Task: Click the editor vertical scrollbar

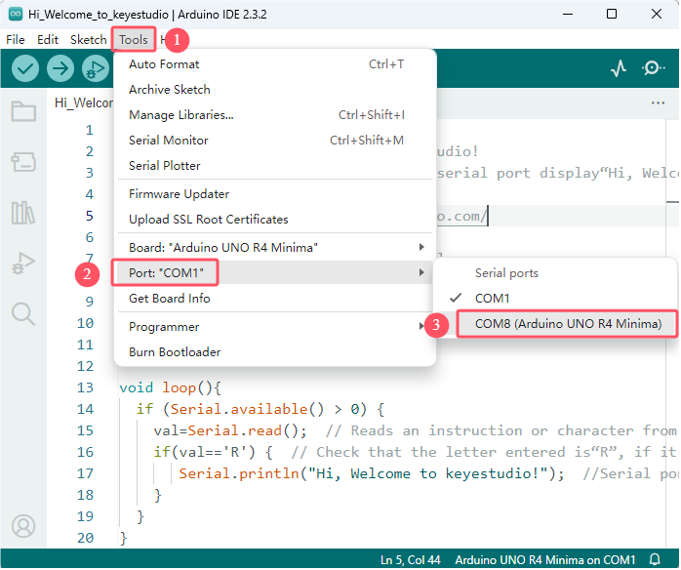Action: [x=673, y=333]
